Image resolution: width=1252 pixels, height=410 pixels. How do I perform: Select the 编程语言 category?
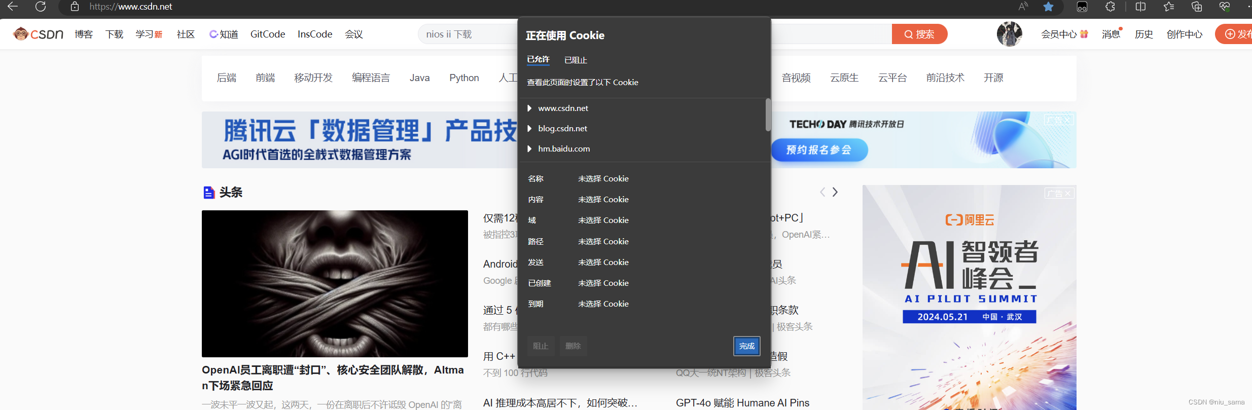coord(371,78)
